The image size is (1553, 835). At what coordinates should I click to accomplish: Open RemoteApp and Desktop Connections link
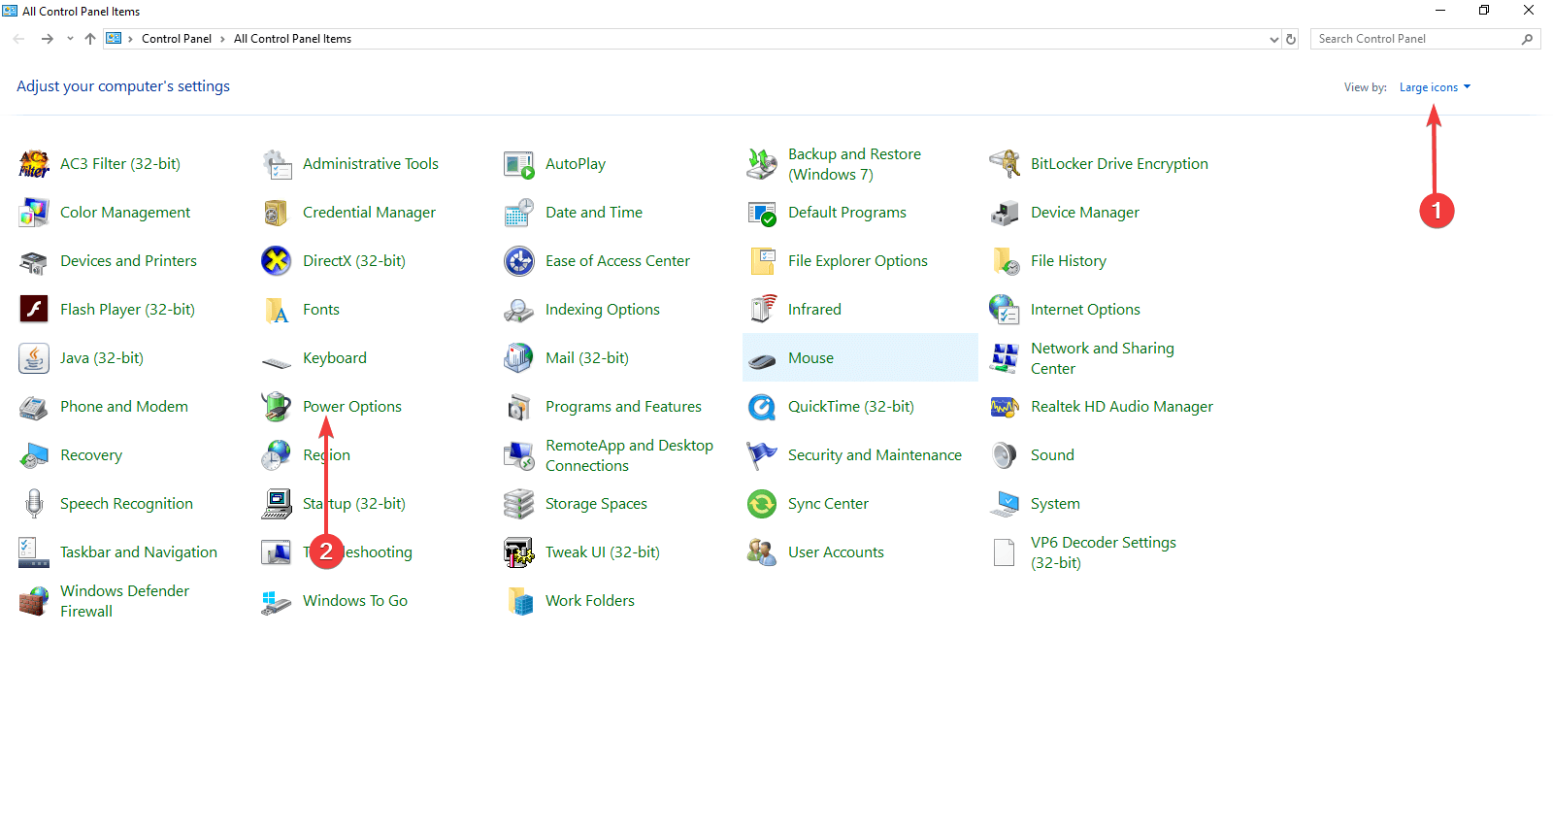click(629, 455)
